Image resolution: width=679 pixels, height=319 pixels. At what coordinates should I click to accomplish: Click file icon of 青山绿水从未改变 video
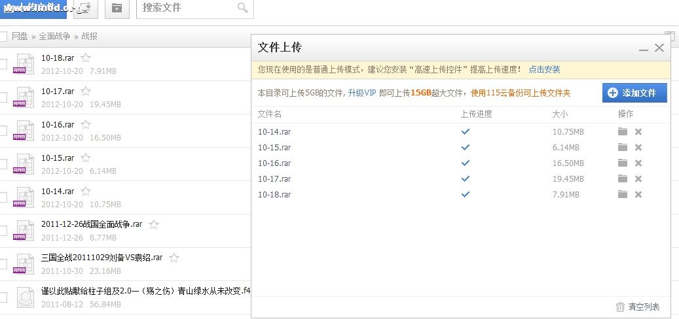25,297
